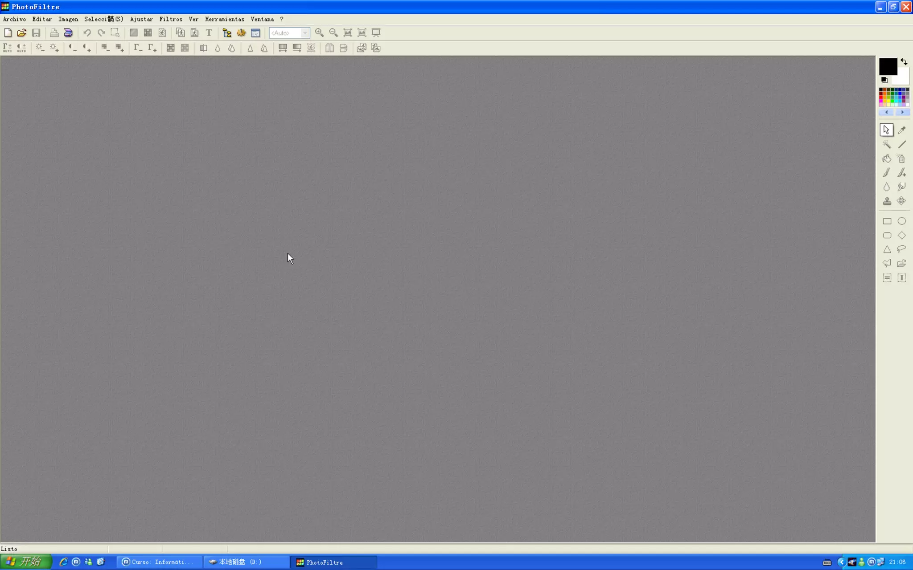This screenshot has height=570, width=913.
Task: Show next palette colors with right arrow
Action: pos(902,112)
